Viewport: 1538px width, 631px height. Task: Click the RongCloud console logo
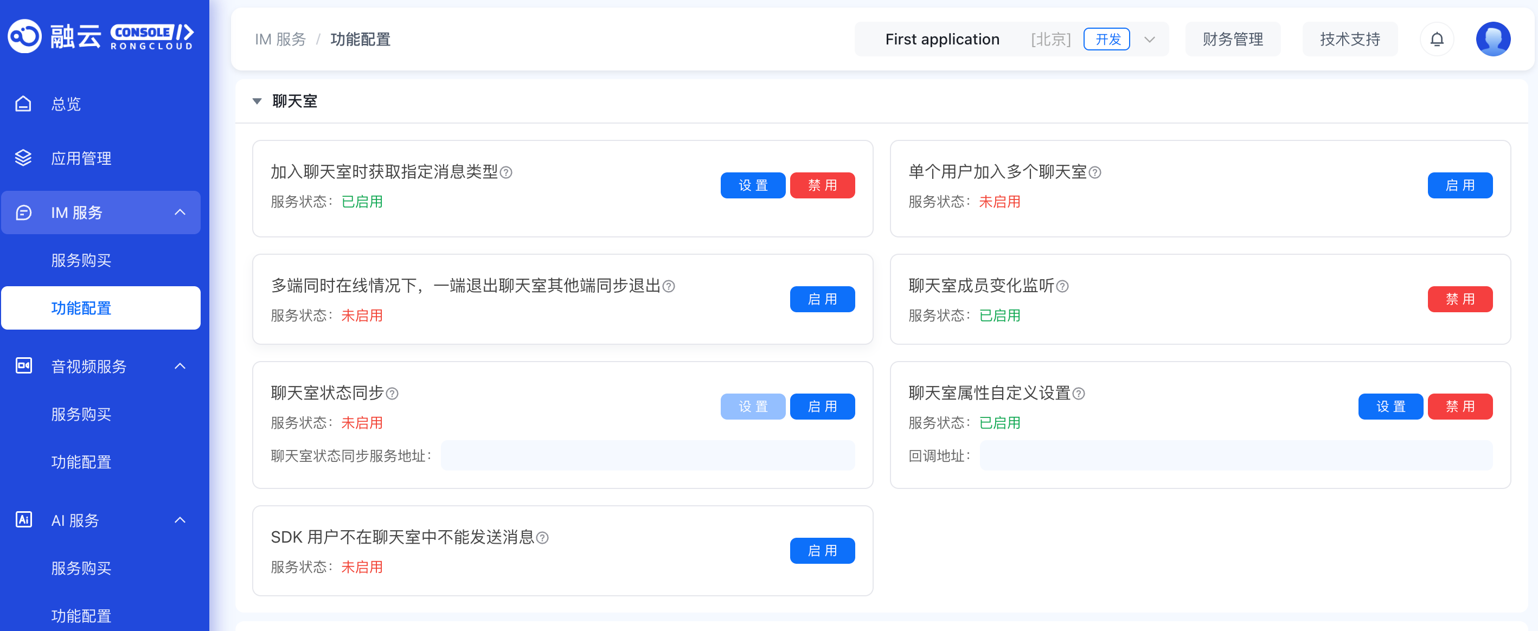click(x=100, y=36)
